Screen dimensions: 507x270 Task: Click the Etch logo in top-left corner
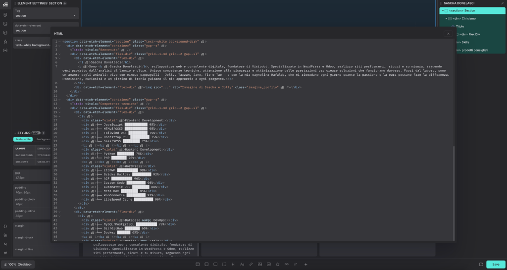coord(5,4)
